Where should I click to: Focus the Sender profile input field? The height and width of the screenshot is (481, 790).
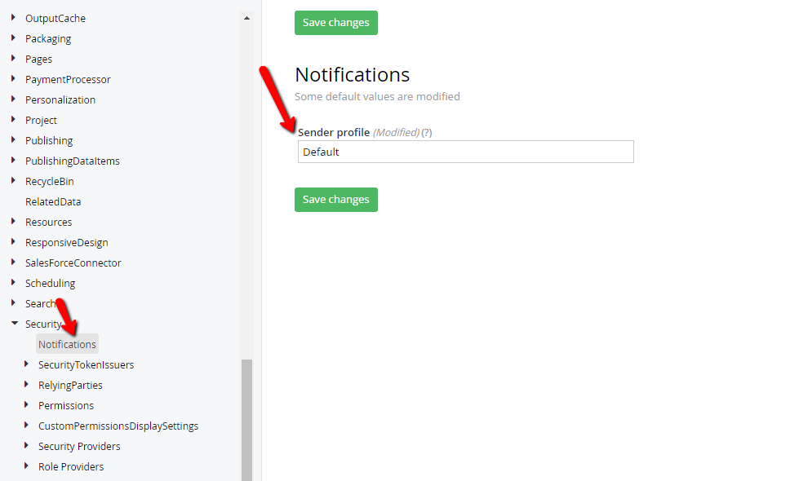[x=465, y=152]
